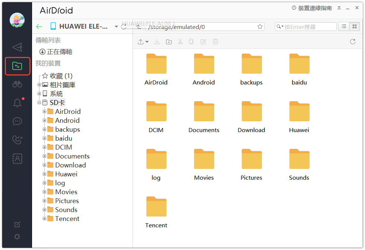Image resolution: width=365 pixels, height=250 pixels.
Task: Open the messages chat bubble icon
Action: pos(17,121)
